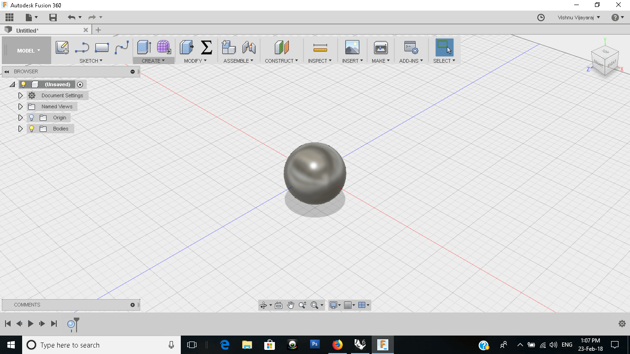Expand Document Settings node
The height and width of the screenshot is (354, 630).
20,96
